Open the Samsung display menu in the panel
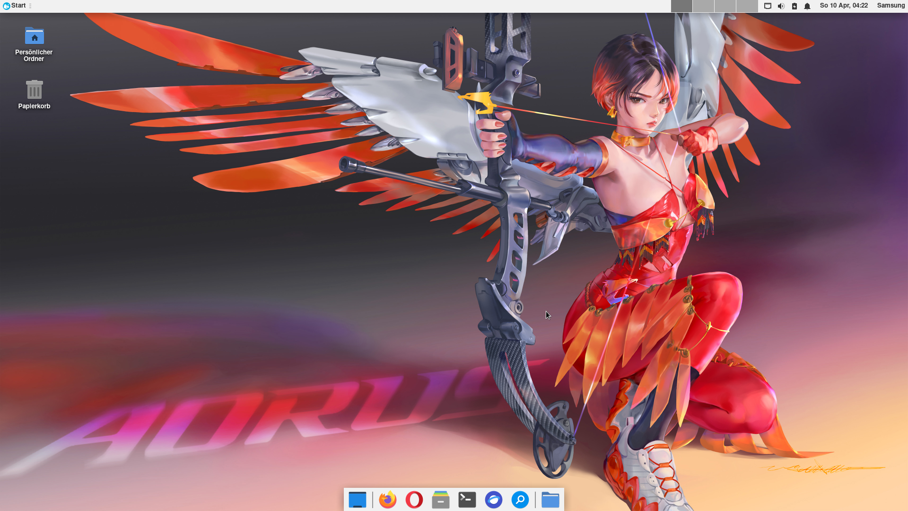 tap(891, 5)
